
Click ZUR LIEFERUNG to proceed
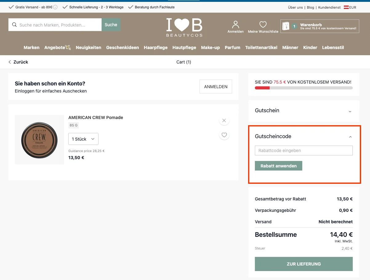(x=304, y=264)
